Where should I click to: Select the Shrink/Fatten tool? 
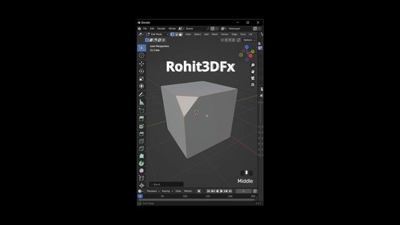click(142, 185)
